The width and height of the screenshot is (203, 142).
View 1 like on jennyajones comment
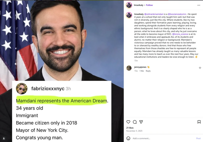click(x=142, y=71)
